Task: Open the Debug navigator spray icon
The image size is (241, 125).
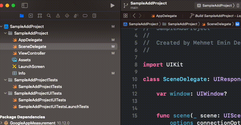Action: (x=76, y=15)
